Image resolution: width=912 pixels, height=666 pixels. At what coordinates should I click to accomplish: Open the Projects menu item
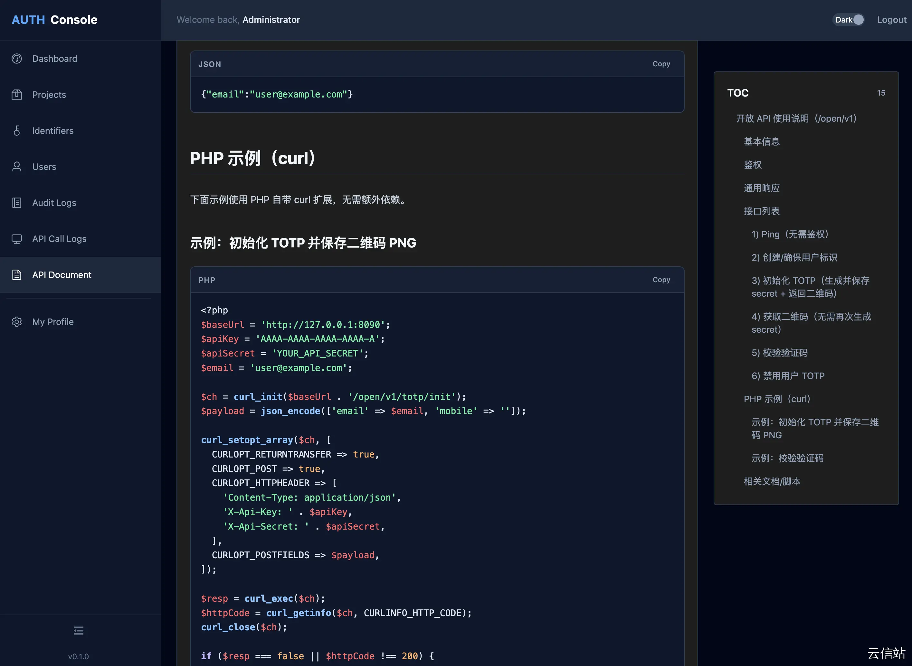(x=49, y=95)
